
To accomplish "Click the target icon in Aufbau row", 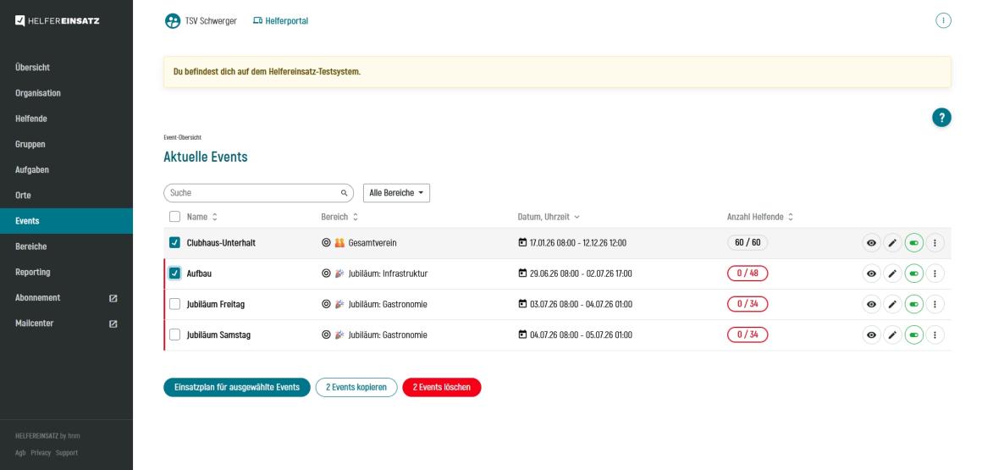I will point(326,274).
